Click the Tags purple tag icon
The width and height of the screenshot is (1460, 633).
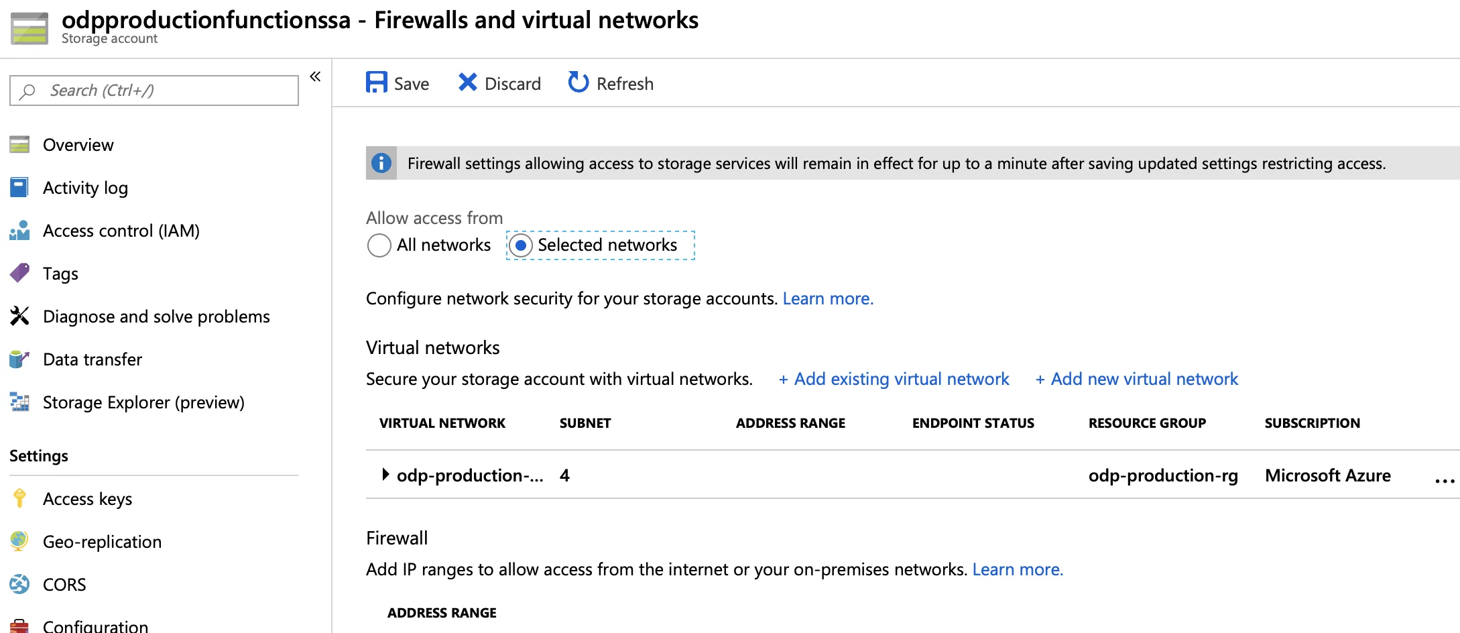coord(19,273)
